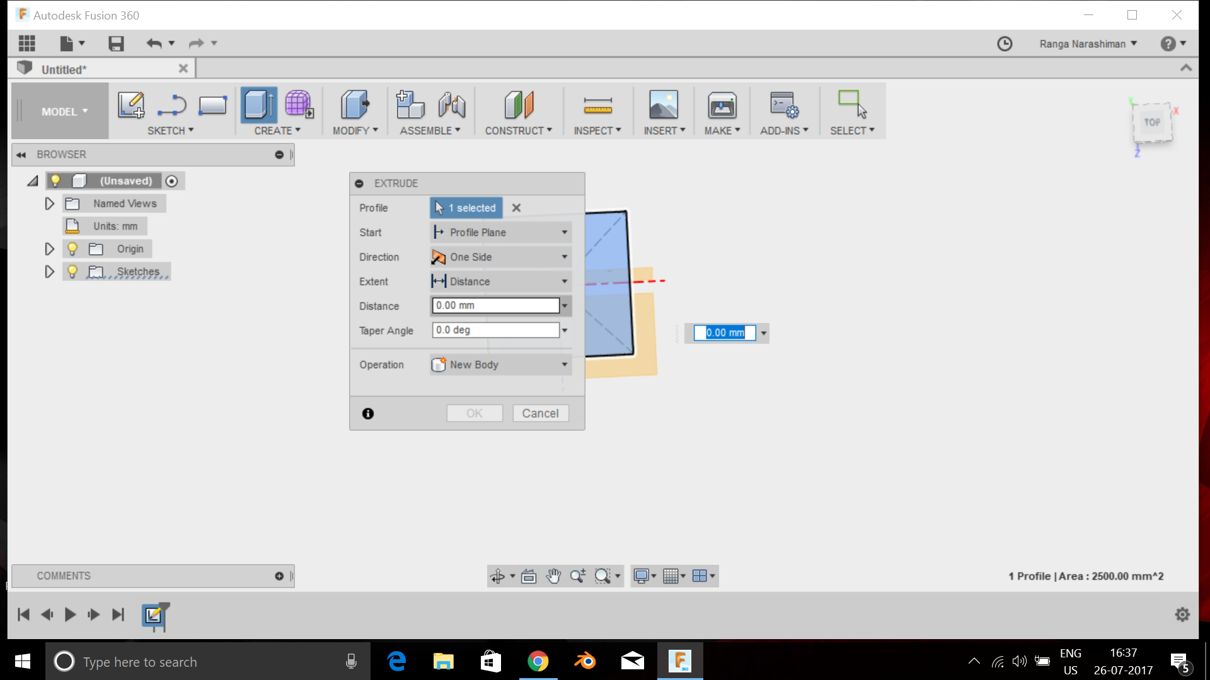Screen dimensions: 1210x680
Task: Open Chrome from the Windows taskbar
Action: (x=538, y=661)
